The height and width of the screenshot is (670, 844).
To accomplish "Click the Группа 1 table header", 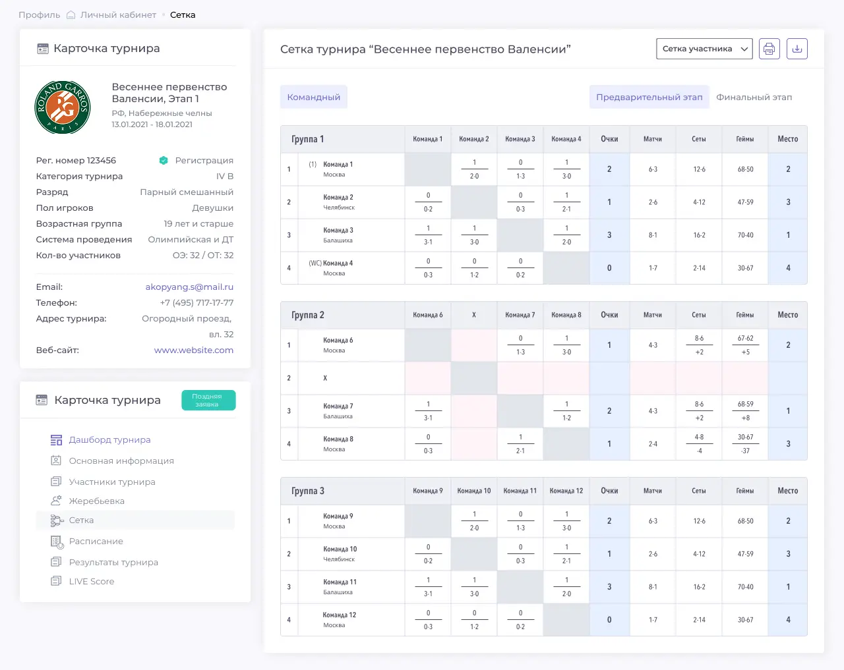I will pos(307,139).
